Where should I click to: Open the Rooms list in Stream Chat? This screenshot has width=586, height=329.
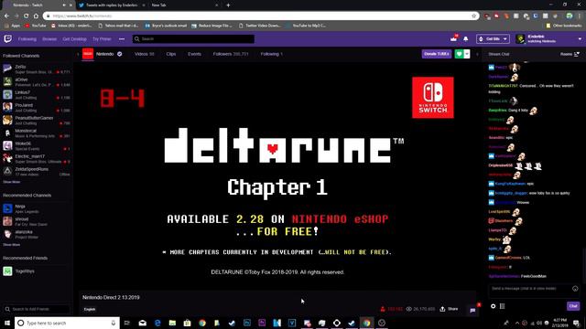click(570, 54)
